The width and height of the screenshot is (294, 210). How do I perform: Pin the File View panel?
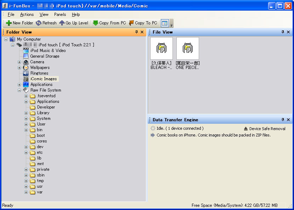click(283, 32)
